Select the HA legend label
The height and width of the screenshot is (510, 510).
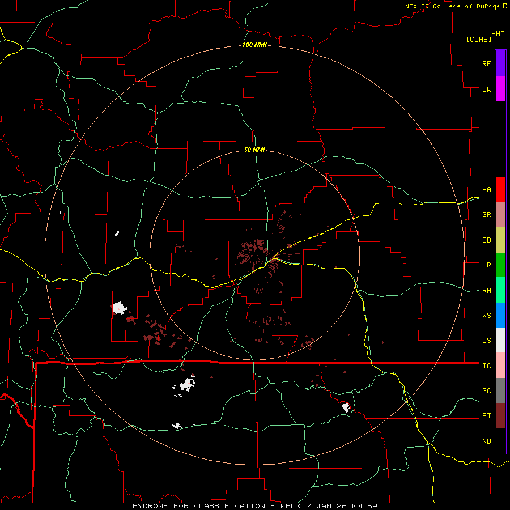pos(487,190)
